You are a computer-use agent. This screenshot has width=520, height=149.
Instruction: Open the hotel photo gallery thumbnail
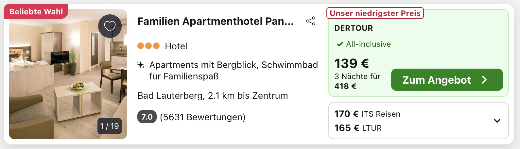pyautogui.click(x=68, y=74)
